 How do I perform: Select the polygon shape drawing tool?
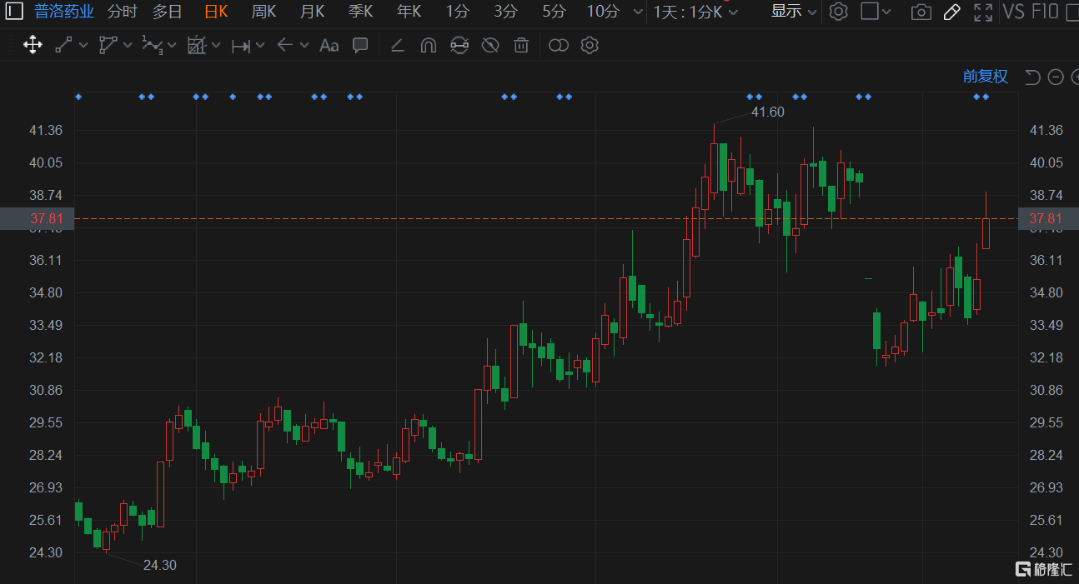(x=108, y=45)
